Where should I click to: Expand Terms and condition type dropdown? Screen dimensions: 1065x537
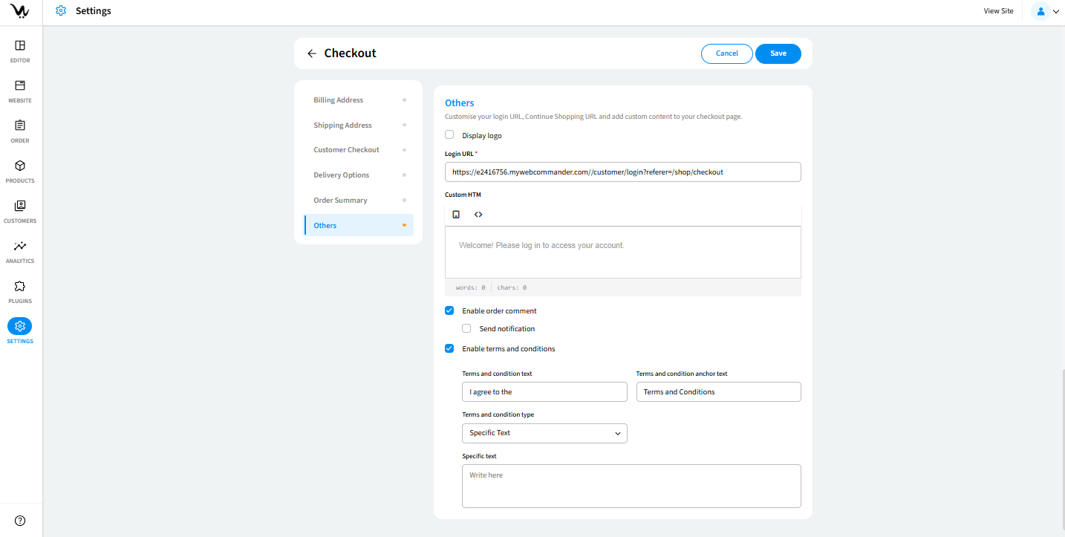[544, 433]
